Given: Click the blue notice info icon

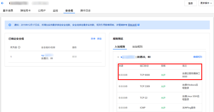Looking at the screenshot, I should pos(10,25).
